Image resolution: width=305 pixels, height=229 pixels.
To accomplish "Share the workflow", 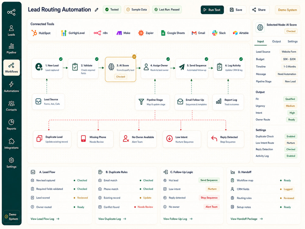I will 259,10.
